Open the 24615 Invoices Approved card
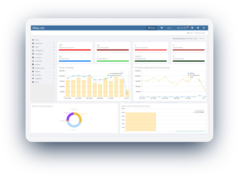 [151, 58]
